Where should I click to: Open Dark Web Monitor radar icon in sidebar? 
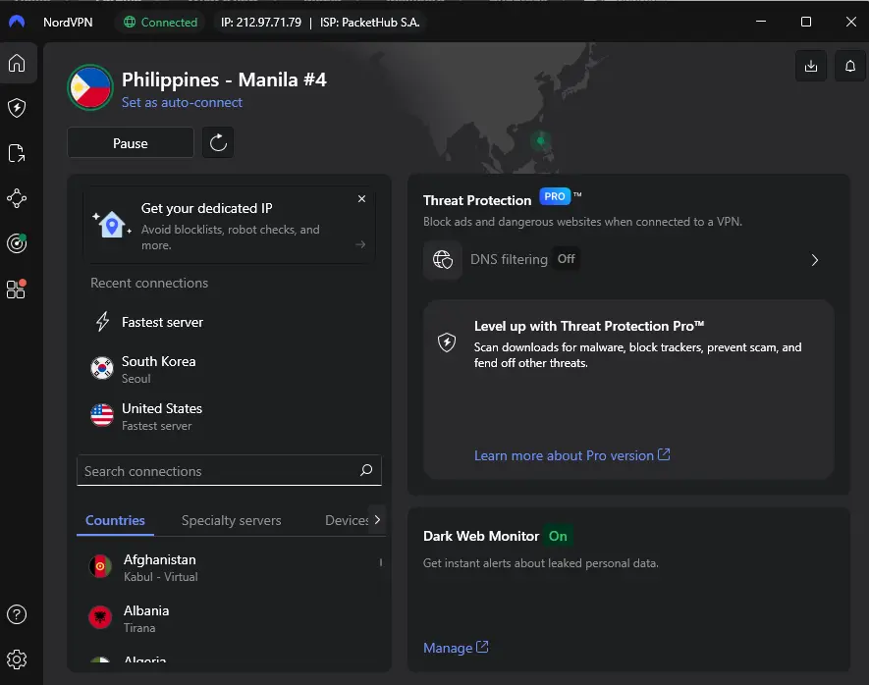click(17, 243)
